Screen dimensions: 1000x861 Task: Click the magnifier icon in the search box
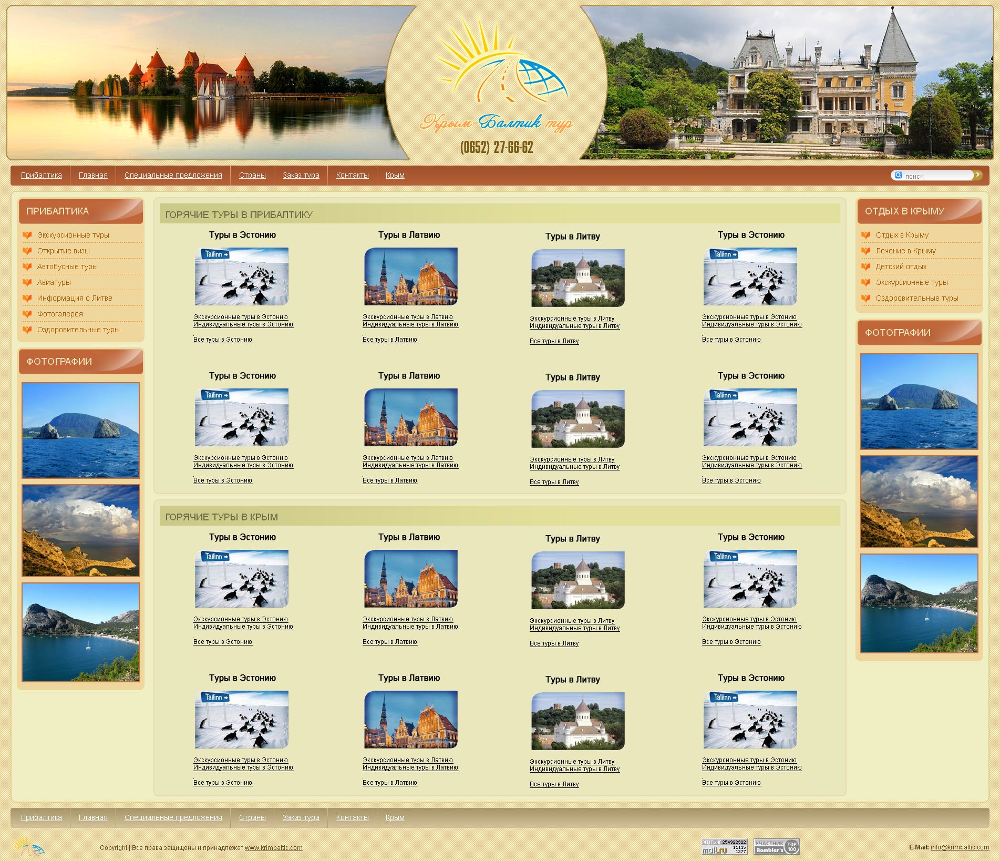coord(899,175)
